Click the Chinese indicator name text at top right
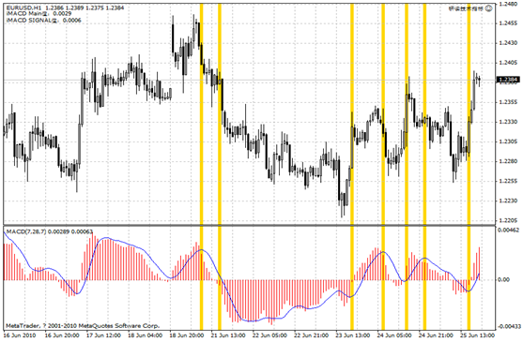Image resolution: width=523 pixels, height=342 pixels. click(466, 8)
